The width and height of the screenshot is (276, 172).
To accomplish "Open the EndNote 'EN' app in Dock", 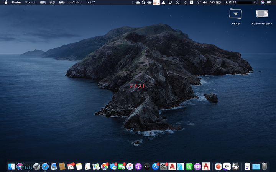I will tap(227, 166).
